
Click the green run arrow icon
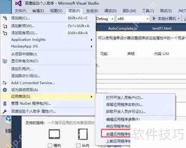coord(154,19)
